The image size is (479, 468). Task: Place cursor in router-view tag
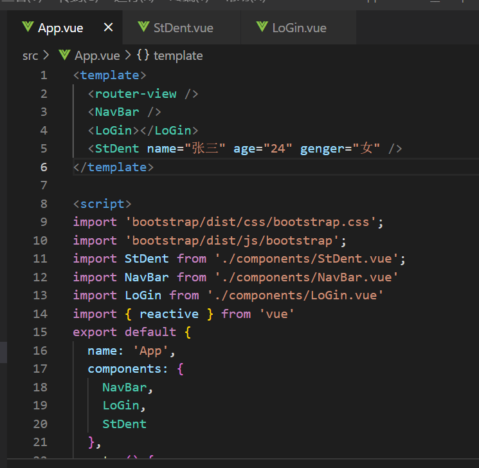tap(143, 94)
